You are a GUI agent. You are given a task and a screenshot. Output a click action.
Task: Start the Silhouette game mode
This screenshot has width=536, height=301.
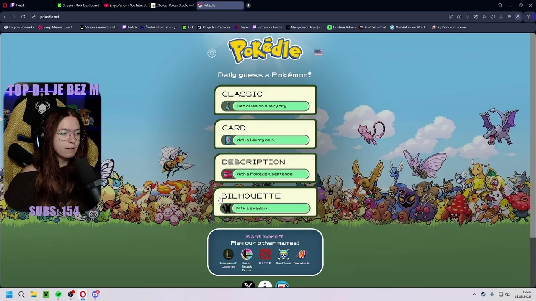pyautogui.click(x=265, y=202)
